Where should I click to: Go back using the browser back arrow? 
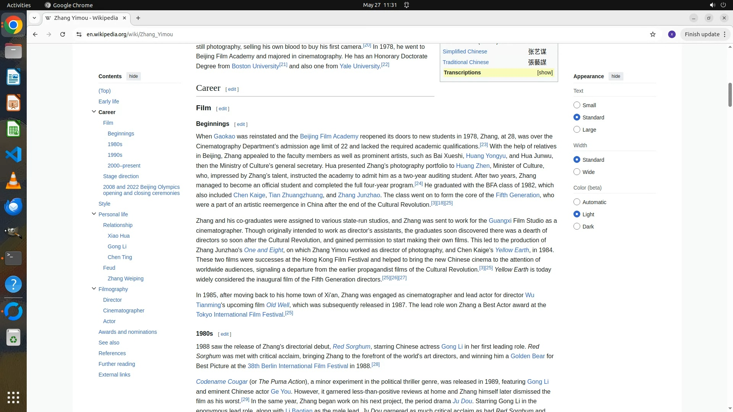pos(35,34)
